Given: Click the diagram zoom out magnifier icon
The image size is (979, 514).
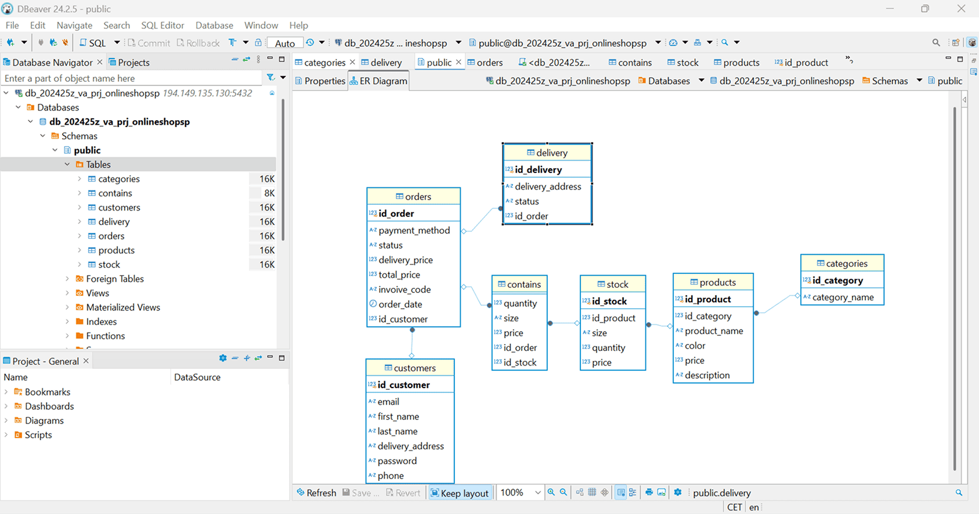Looking at the screenshot, I should click(563, 493).
